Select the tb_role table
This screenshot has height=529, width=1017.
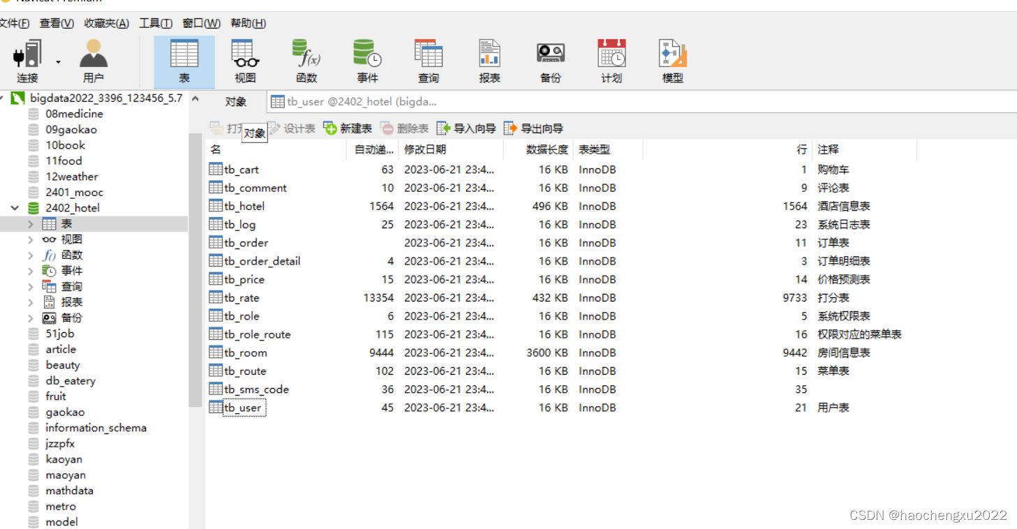(x=242, y=316)
